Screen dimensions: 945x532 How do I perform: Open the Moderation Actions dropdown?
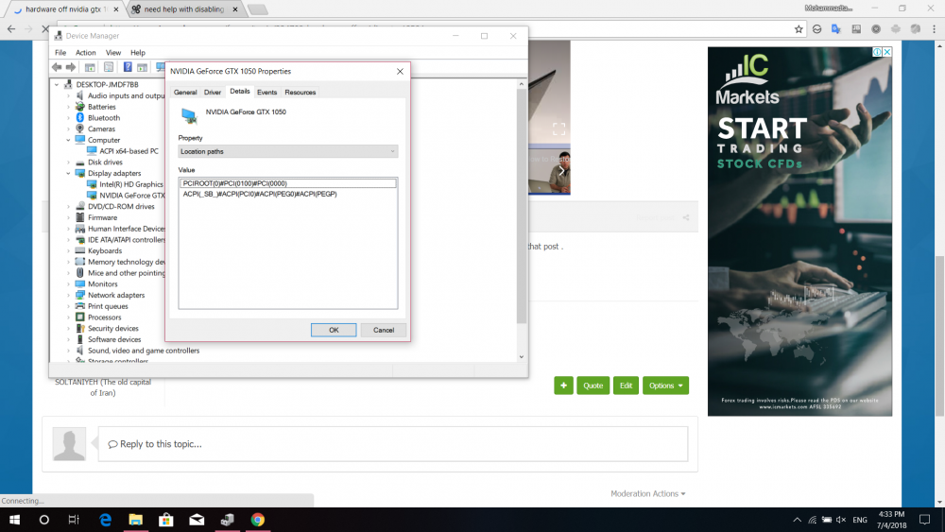tap(648, 493)
